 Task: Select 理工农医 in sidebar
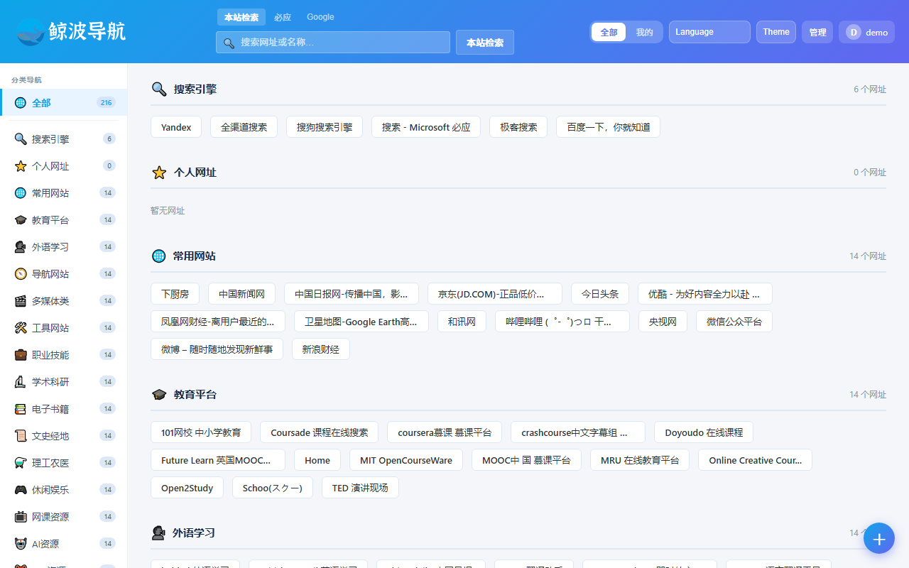(64, 463)
